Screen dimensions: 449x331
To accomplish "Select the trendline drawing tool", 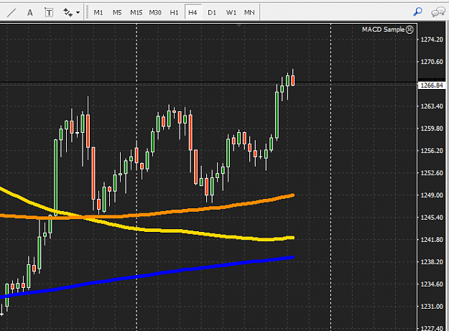I will (x=11, y=13).
